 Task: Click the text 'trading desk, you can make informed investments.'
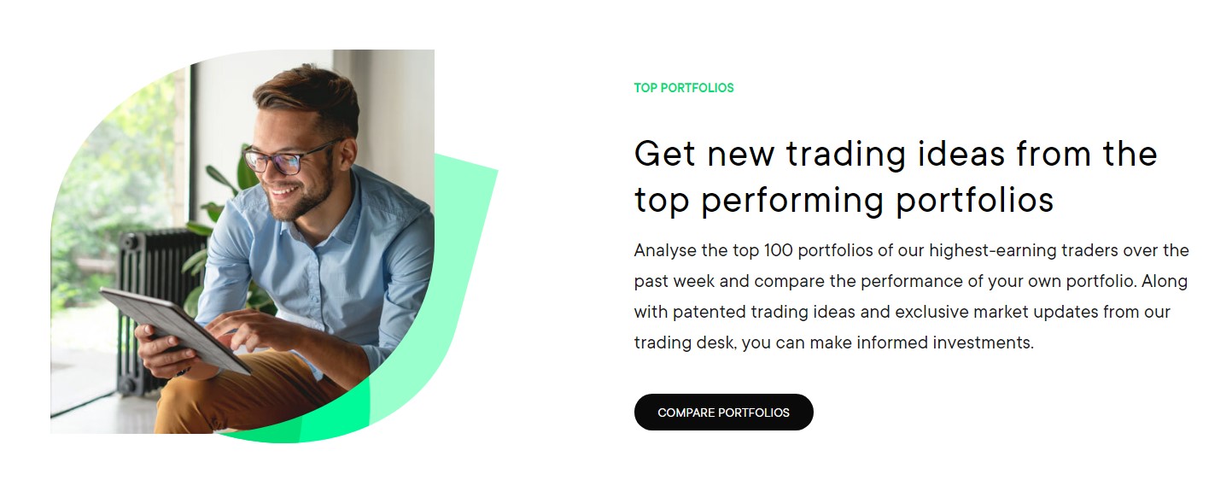tap(833, 342)
